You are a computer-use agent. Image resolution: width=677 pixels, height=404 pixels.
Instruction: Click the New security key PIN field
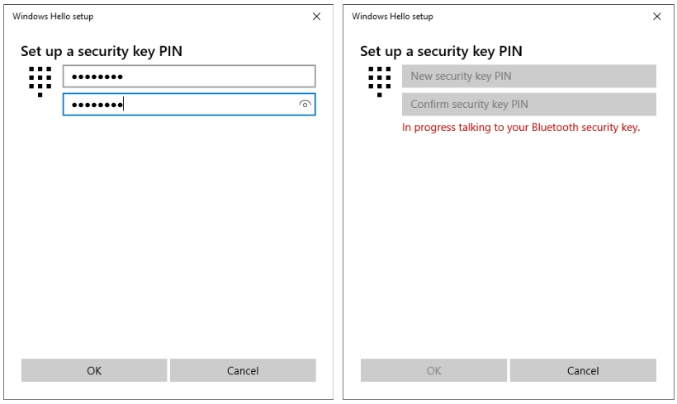pyautogui.click(x=528, y=77)
